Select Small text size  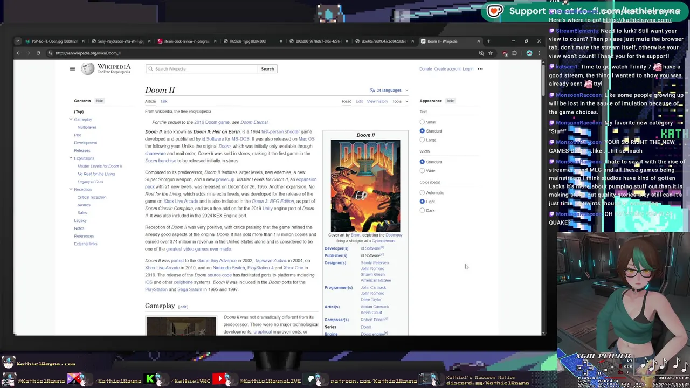422,122
